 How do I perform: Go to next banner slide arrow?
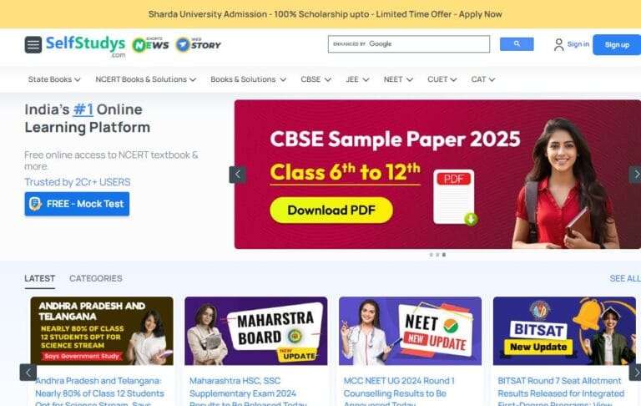(x=635, y=175)
